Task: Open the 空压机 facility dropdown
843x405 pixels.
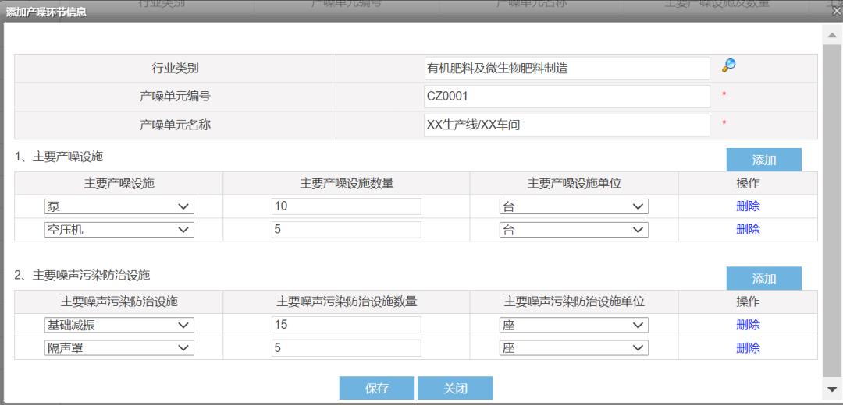Action: 119,230
